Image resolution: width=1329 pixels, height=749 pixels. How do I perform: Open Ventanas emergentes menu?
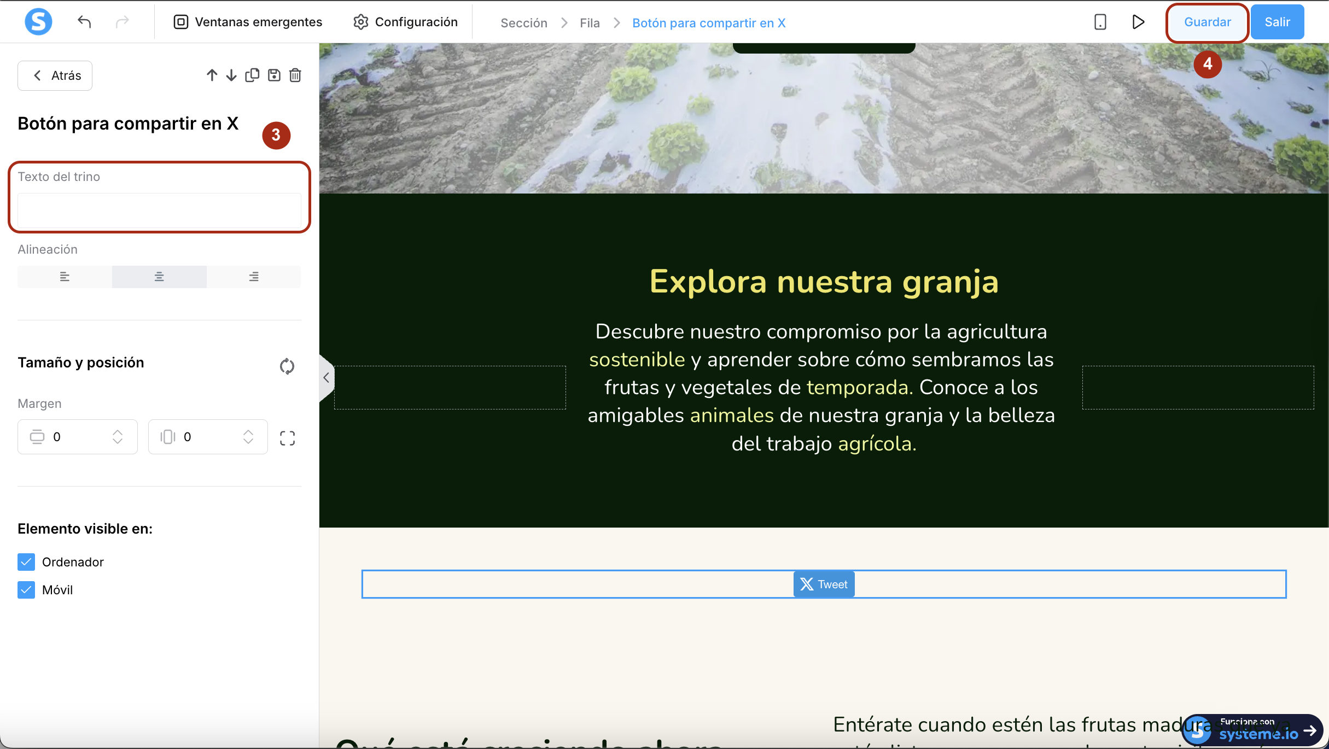pos(248,22)
